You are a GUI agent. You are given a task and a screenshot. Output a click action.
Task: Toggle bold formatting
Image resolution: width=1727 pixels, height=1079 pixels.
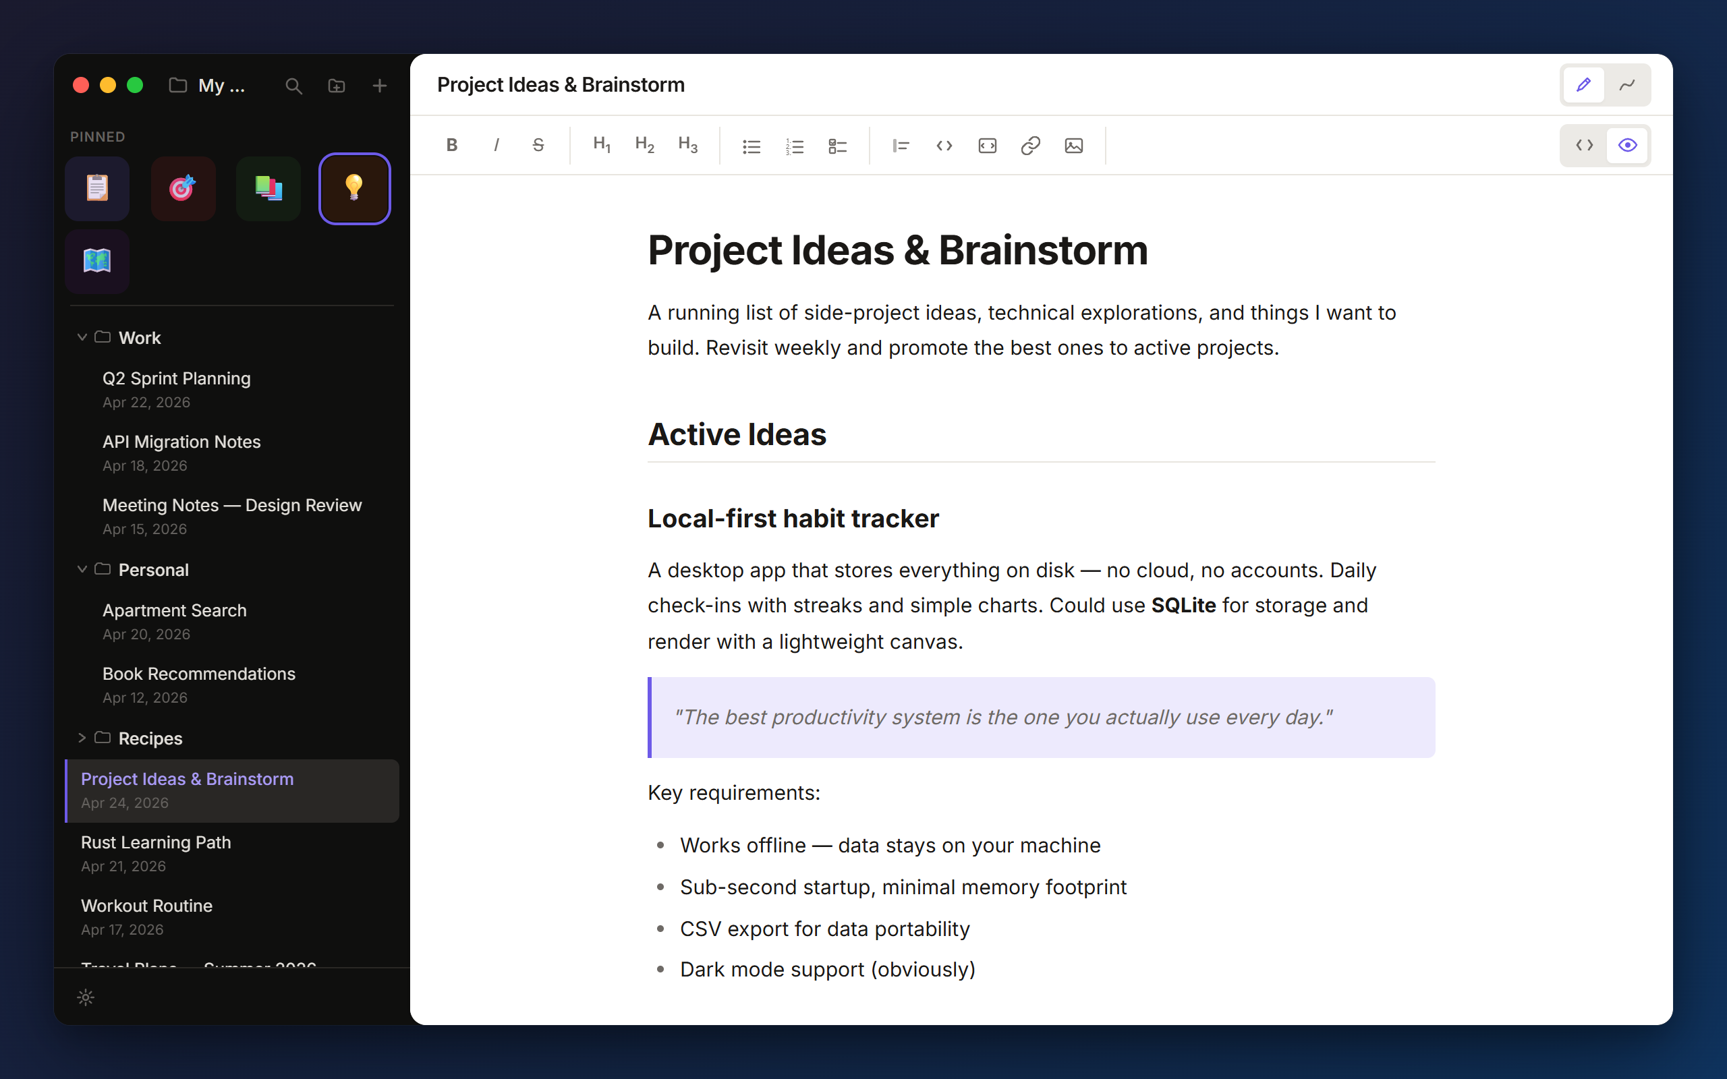coord(452,146)
